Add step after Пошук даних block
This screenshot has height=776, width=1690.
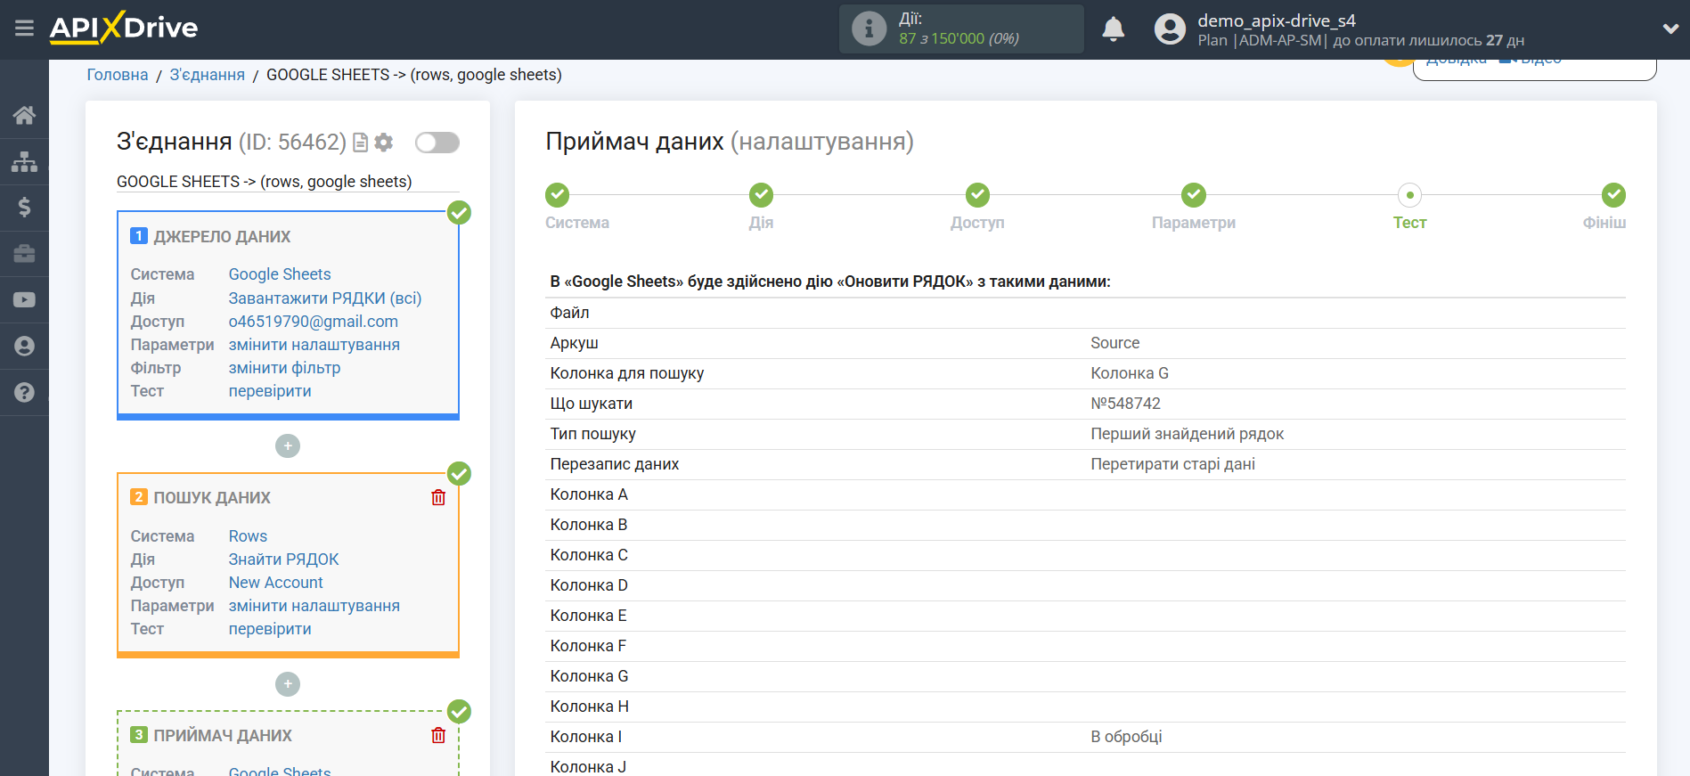(x=288, y=684)
